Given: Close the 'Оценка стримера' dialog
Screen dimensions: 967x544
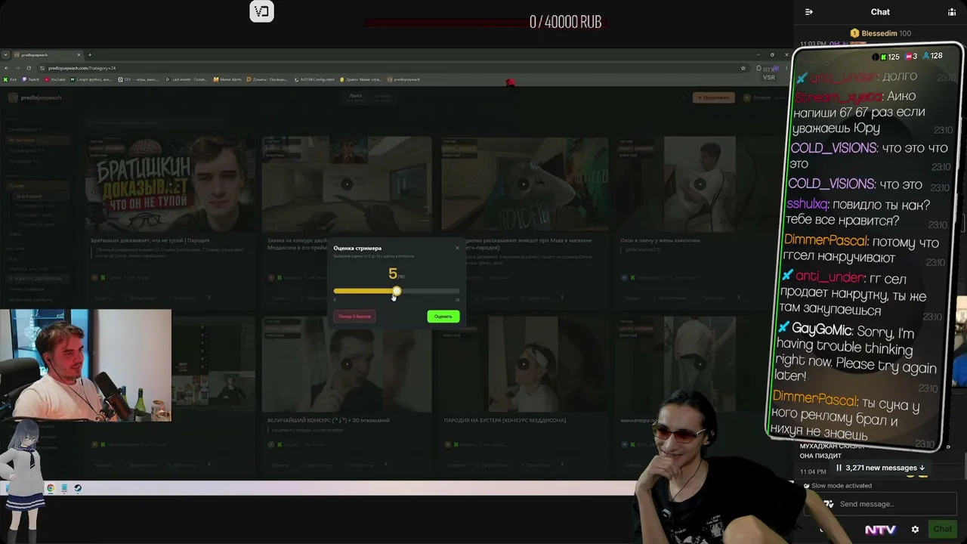Looking at the screenshot, I should tap(457, 248).
